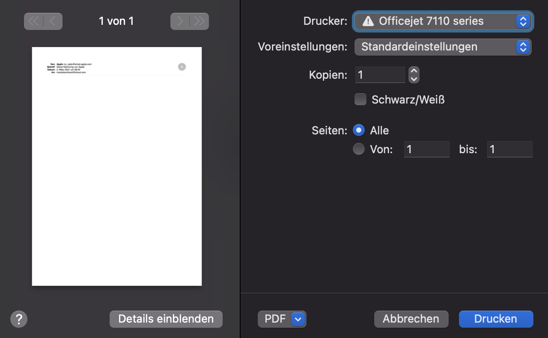
Task: Click the page preview thumbnail
Action: [117, 166]
